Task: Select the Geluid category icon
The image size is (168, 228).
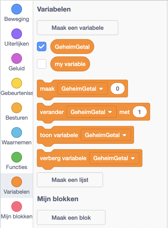Action: 16,58
